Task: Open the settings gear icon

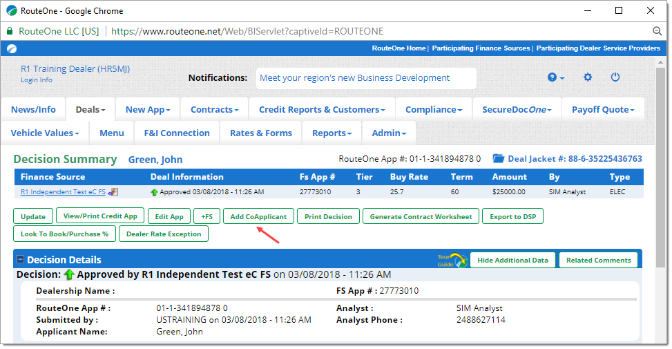Action: (588, 77)
